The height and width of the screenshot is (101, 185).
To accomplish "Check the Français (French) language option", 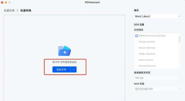I will tap(137, 42).
